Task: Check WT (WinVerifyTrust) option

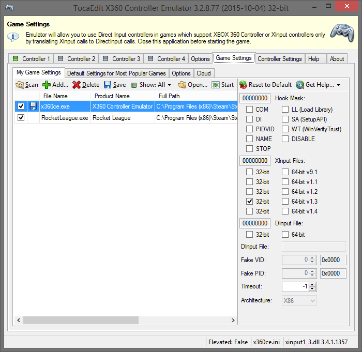Action: (x=285, y=129)
